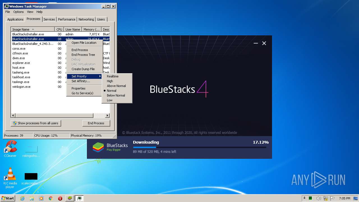Choose End Process Tree in context menu

[x=85, y=55]
